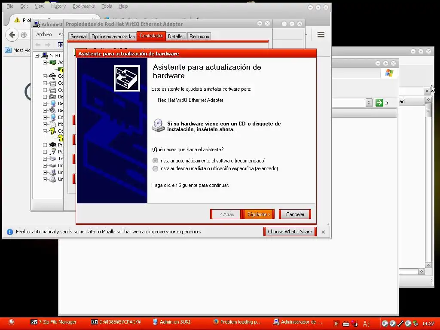Switch to D:¥I386¥SVCPACK¥ taskbar button
The width and height of the screenshot is (440, 330).
point(116,322)
